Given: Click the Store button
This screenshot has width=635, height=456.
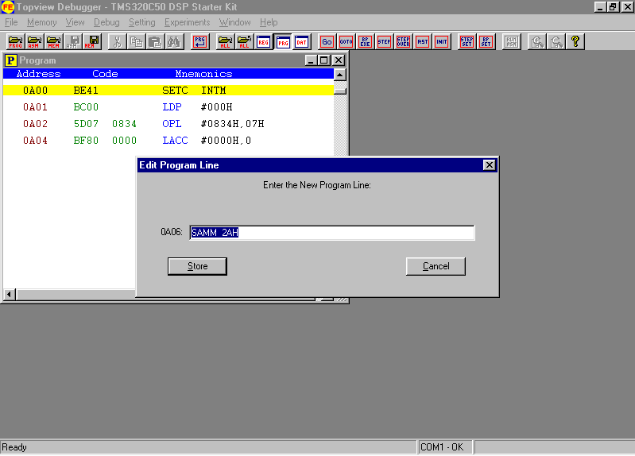Looking at the screenshot, I should [x=197, y=266].
